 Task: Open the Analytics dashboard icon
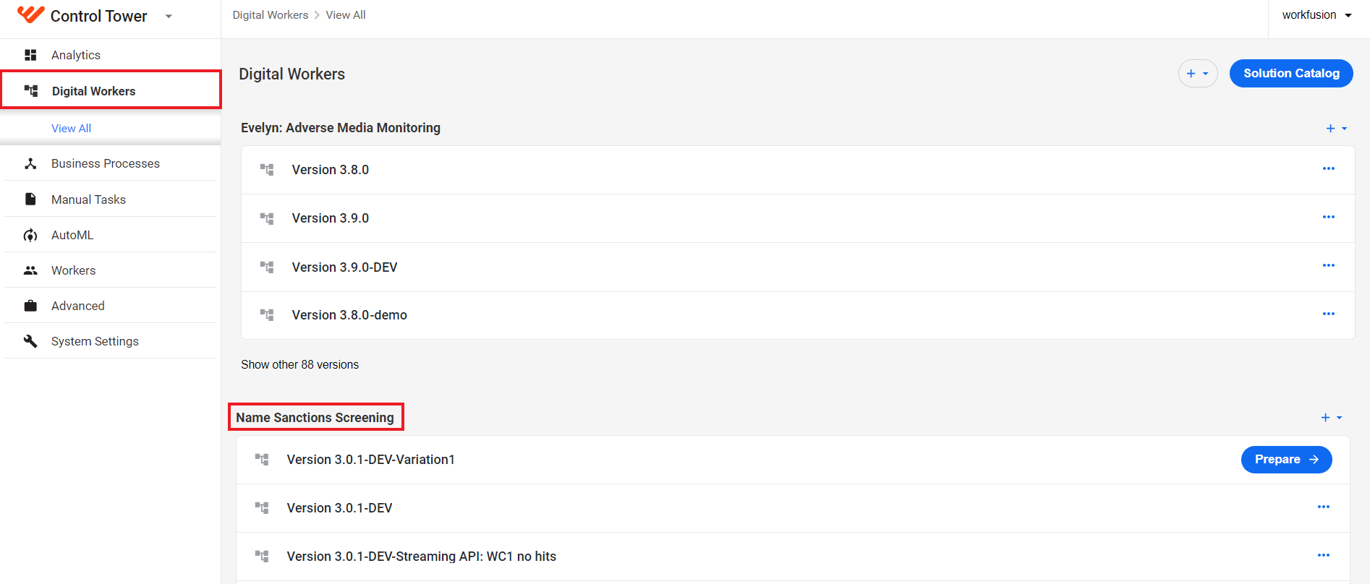[30, 55]
